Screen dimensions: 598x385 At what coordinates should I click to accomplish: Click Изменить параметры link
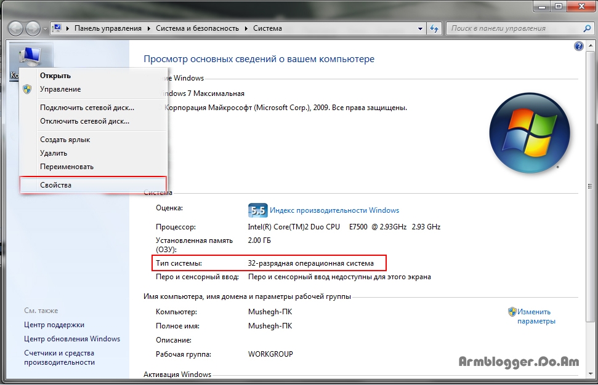[x=536, y=317]
